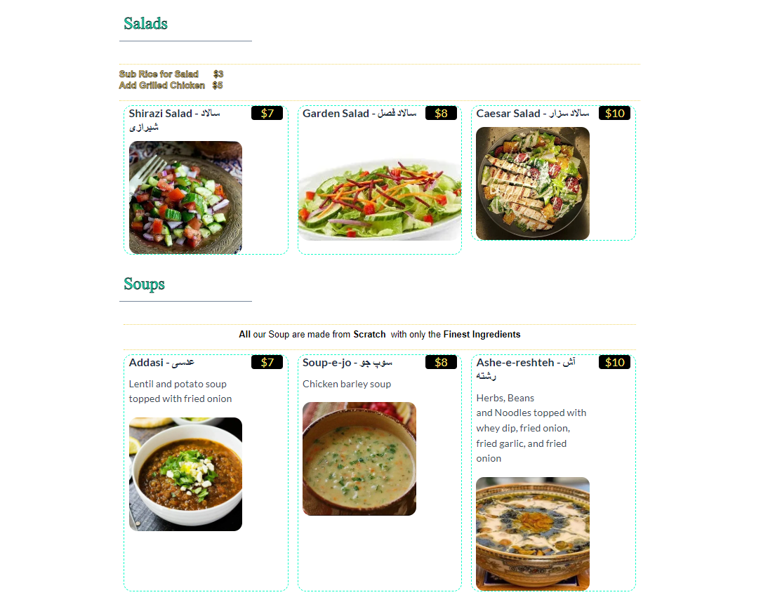775x609 pixels.
Task: Open the Soup-e-jo barley soup image
Action: coord(359,459)
